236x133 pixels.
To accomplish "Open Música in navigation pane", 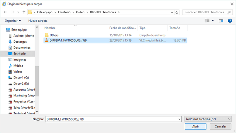I will [18, 66].
